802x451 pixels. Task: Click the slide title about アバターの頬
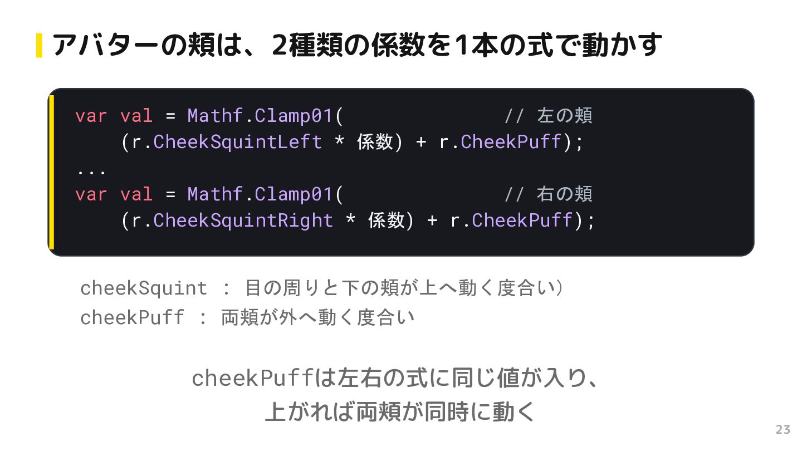click(x=356, y=45)
